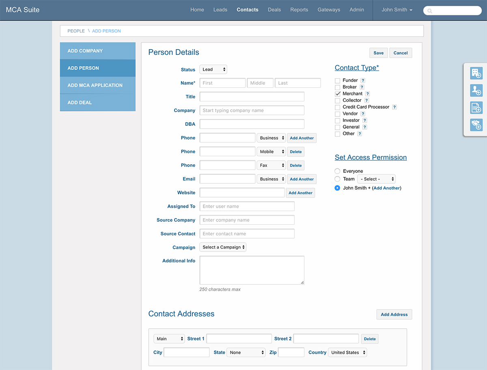Select Add MCA Application in left sidebar
The image size is (487, 370).
[98, 85]
